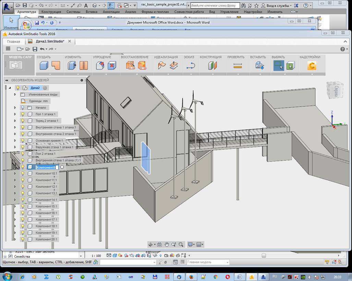Select the window selection tool under ВЫБРАТЬ
The height and width of the screenshot is (281, 352).
pyautogui.click(x=278, y=65)
